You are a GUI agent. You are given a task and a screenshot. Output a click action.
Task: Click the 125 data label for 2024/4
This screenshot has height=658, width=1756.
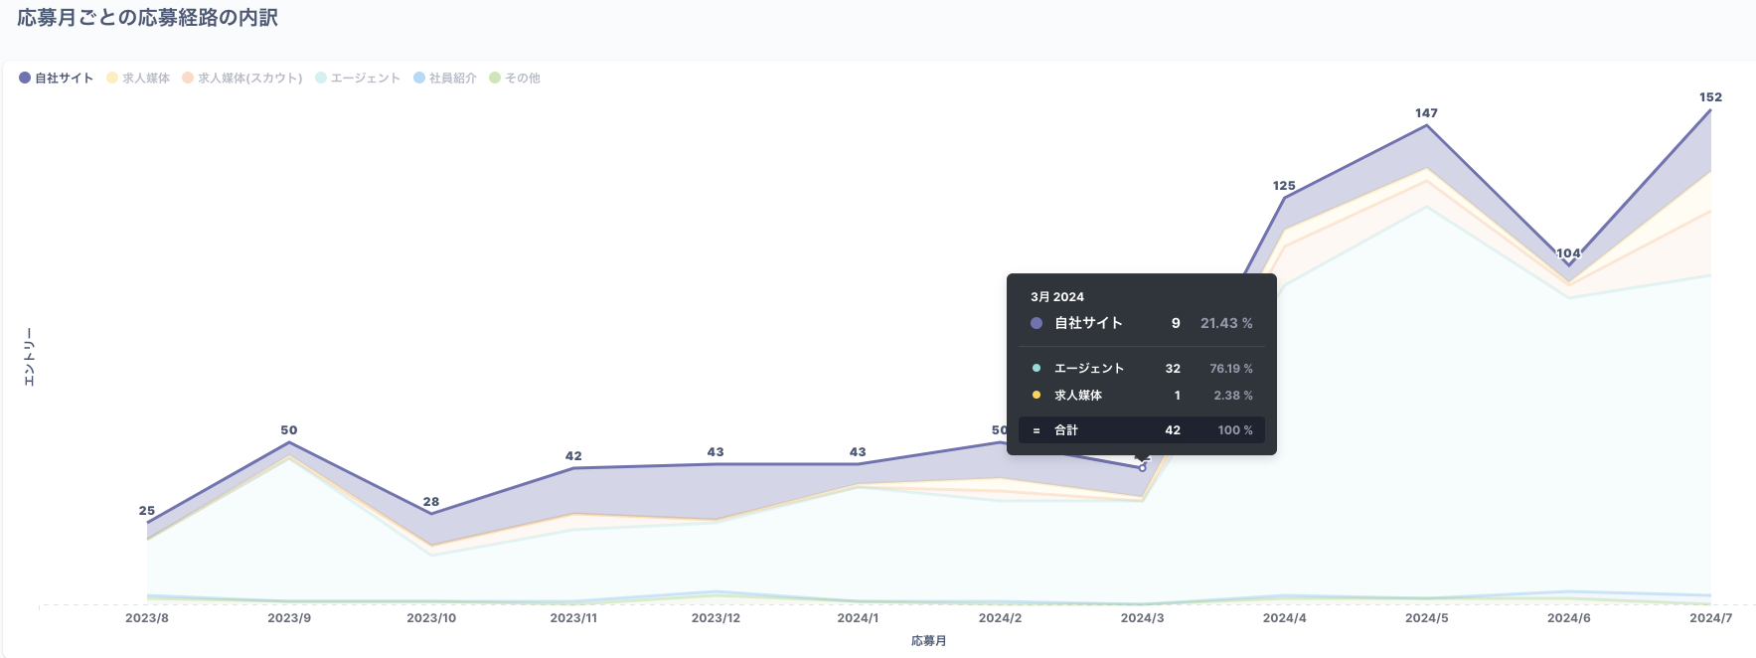pyautogui.click(x=1284, y=186)
